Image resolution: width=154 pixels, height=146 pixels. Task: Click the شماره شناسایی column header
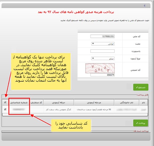(19, 102)
